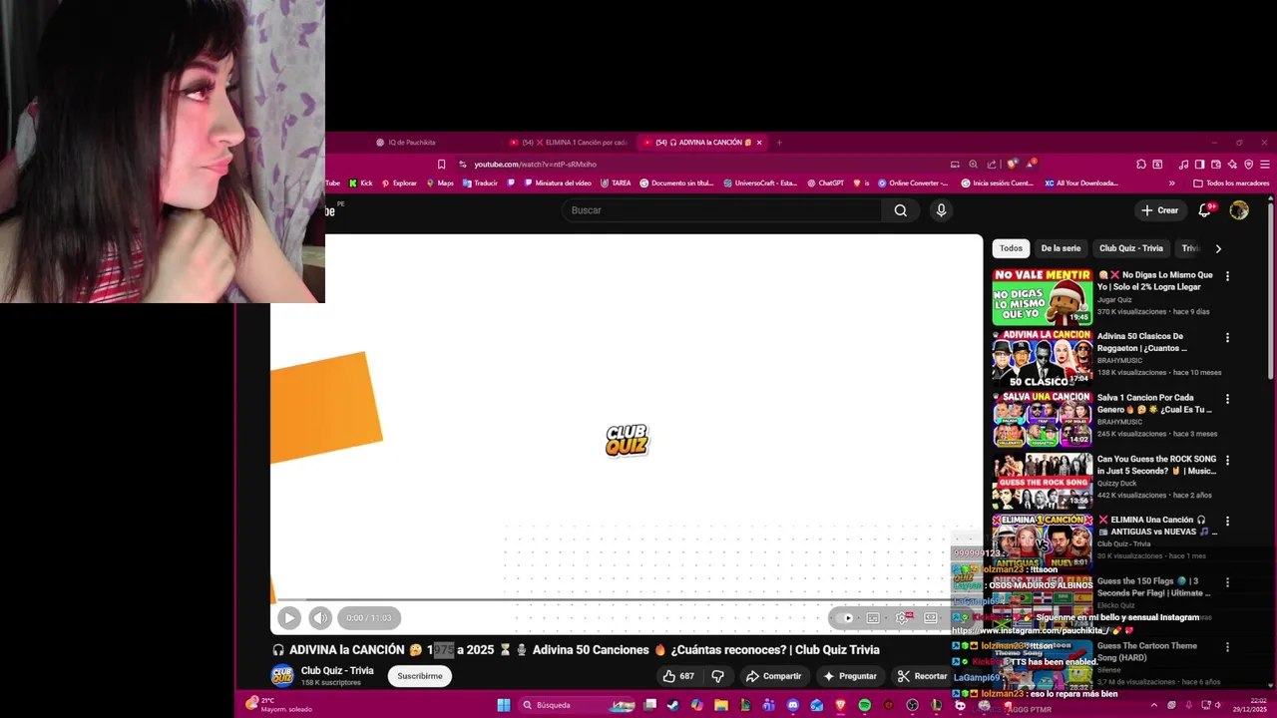The width and height of the screenshot is (1277, 718).
Task: Select the Club Quiz - Trivia chip
Action: (x=1131, y=248)
